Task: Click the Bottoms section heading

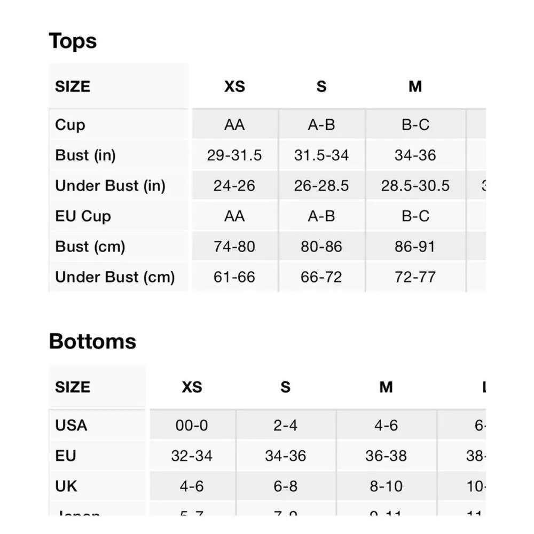Action: click(92, 342)
